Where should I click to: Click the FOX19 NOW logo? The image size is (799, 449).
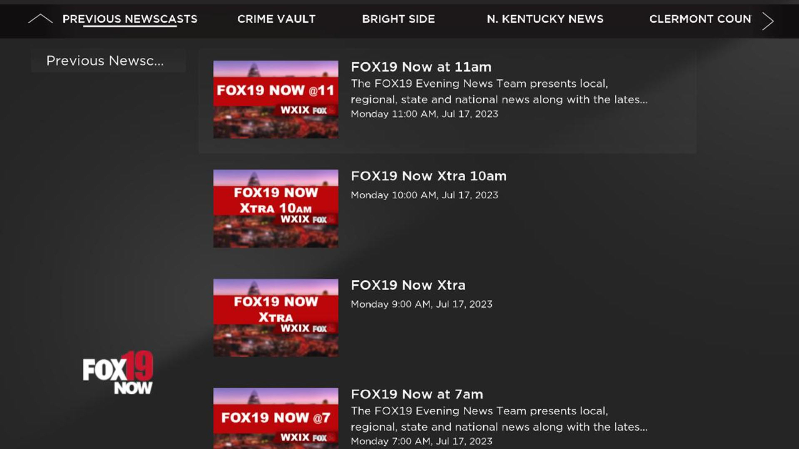click(x=118, y=372)
